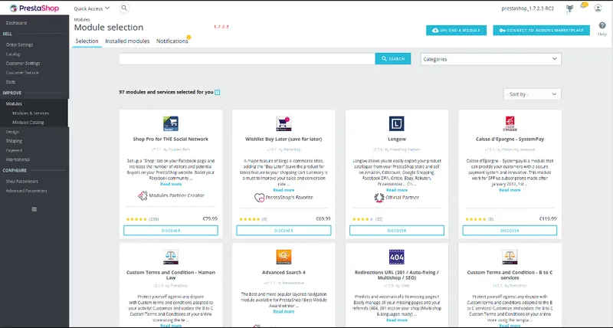
Task: Open Dashboard in sidebar
Action: tap(16, 23)
